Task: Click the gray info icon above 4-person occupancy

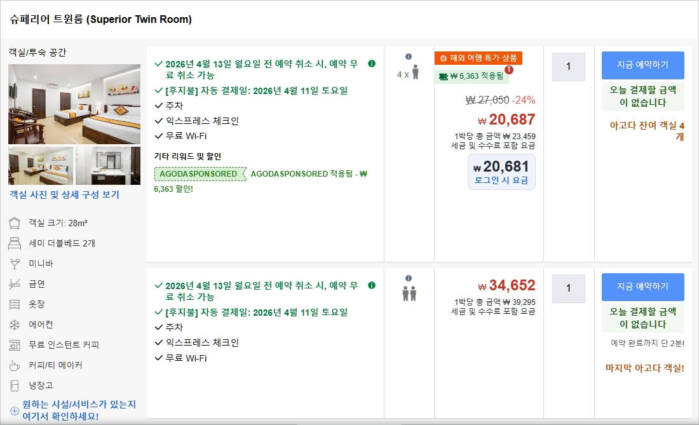Action: [x=409, y=57]
